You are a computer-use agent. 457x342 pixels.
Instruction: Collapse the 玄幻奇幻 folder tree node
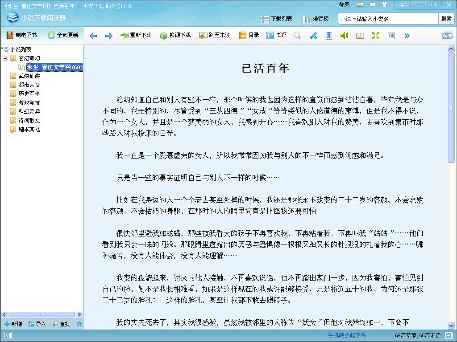(5, 58)
